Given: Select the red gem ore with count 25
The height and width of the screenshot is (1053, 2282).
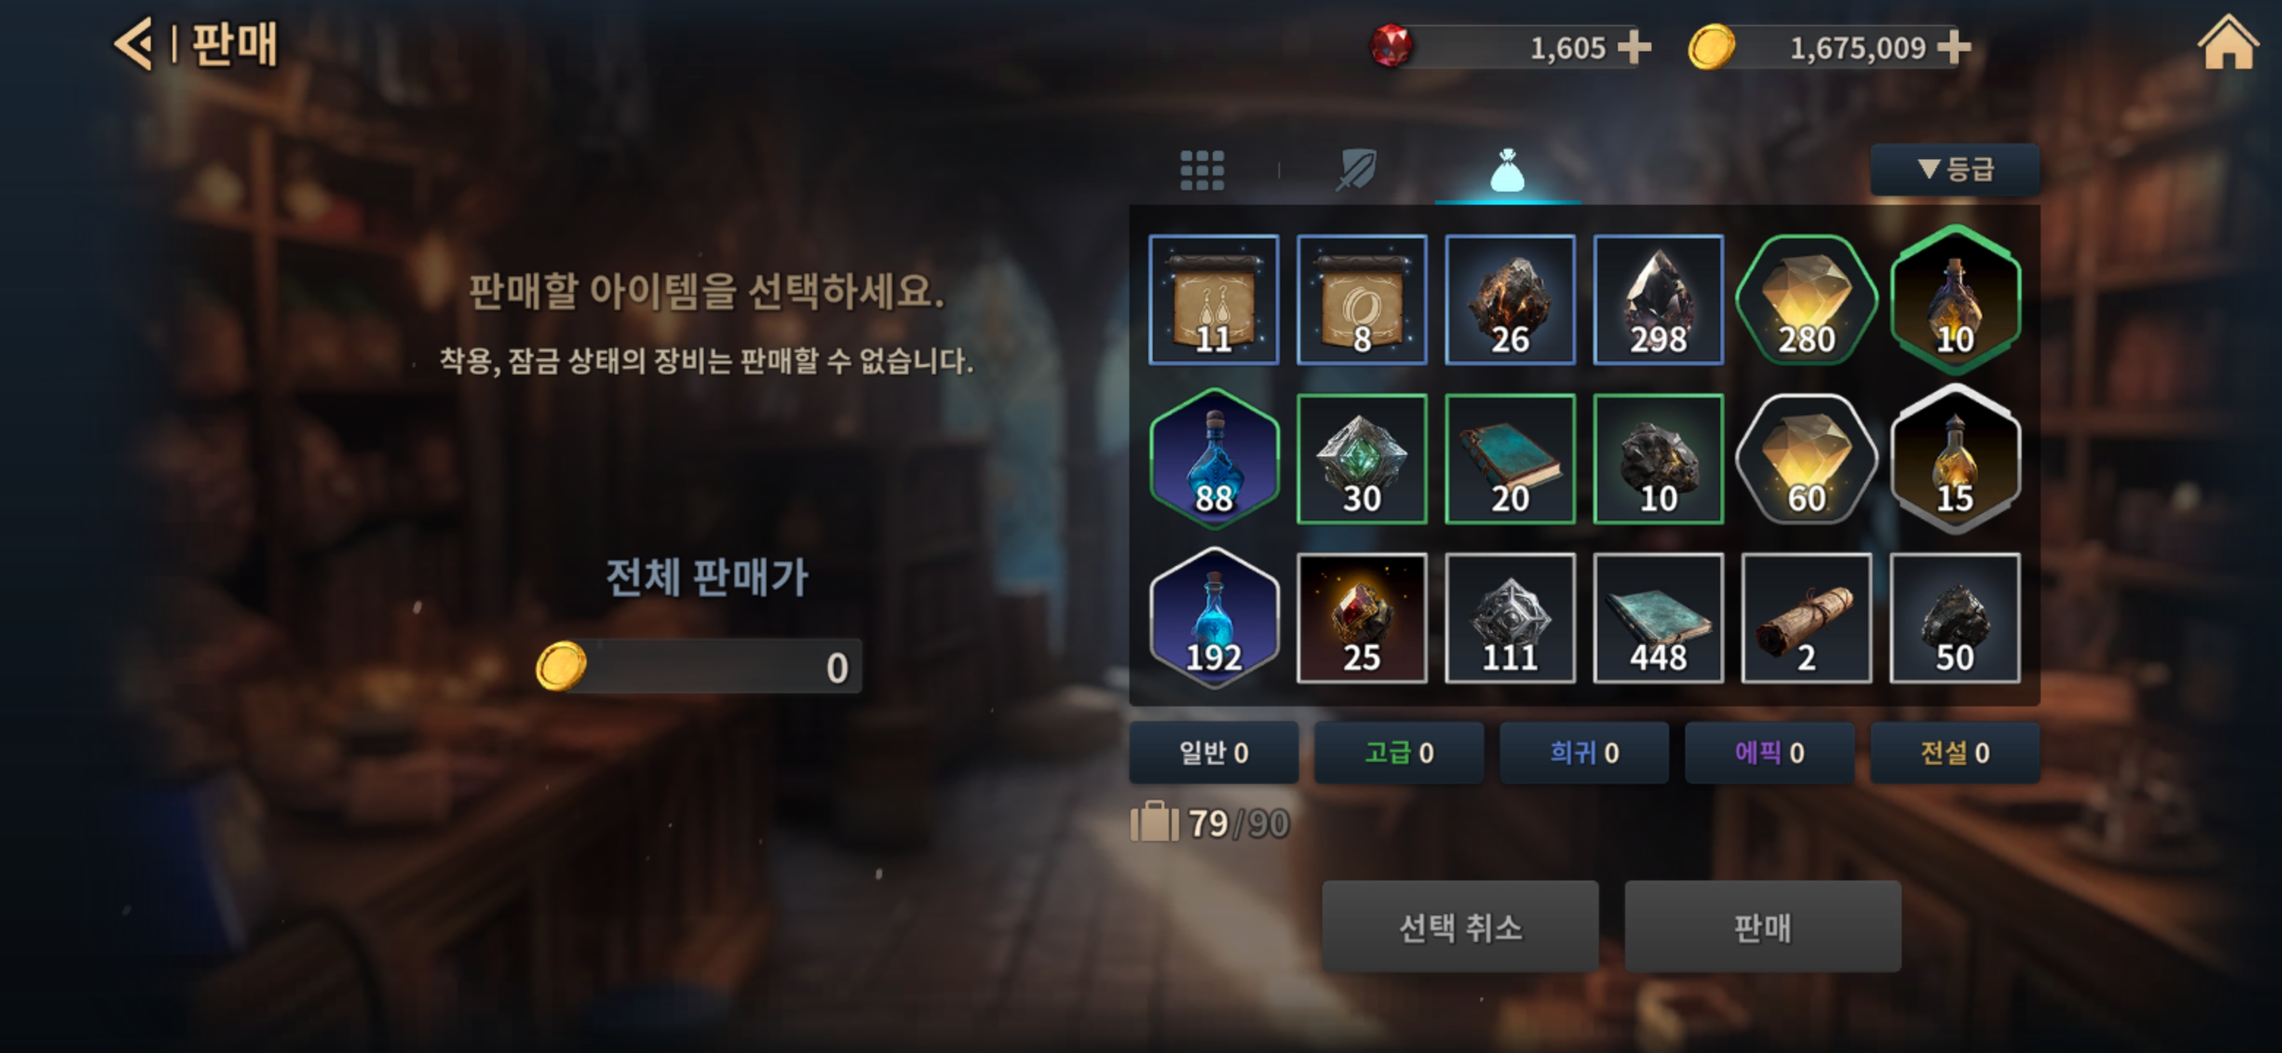Looking at the screenshot, I should [x=1362, y=618].
